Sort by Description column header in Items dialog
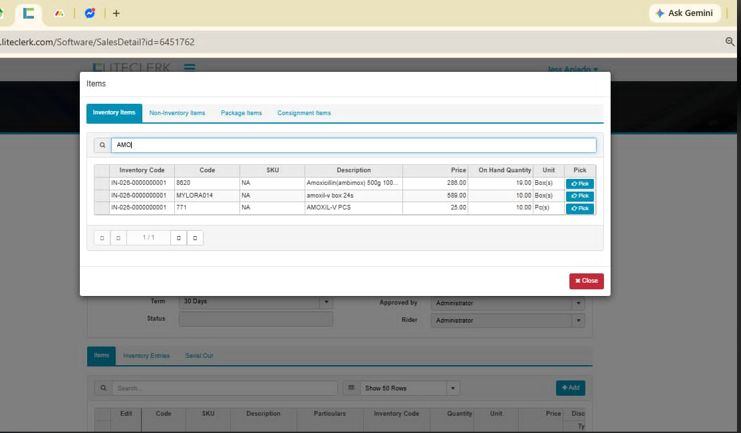Screen dimensions: 741x433 pyautogui.click(x=353, y=170)
